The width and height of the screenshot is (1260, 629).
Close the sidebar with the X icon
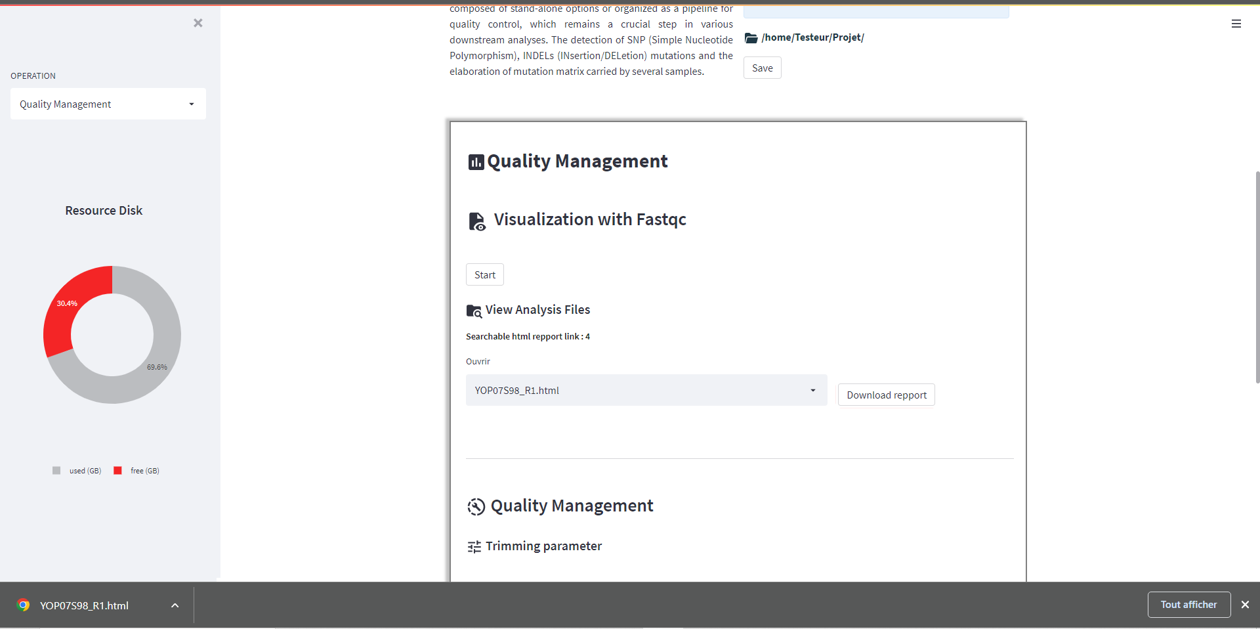198,23
